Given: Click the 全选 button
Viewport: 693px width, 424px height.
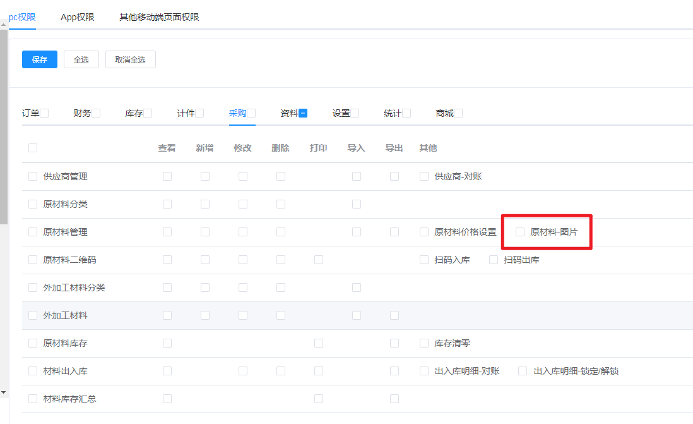Looking at the screenshot, I should pos(81,59).
